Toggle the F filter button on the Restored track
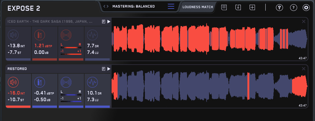315x121 pixels. click(104, 69)
